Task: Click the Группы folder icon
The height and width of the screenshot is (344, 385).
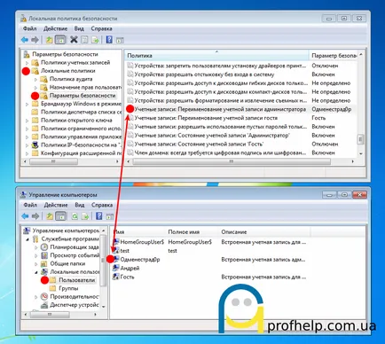Action: (x=52, y=288)
